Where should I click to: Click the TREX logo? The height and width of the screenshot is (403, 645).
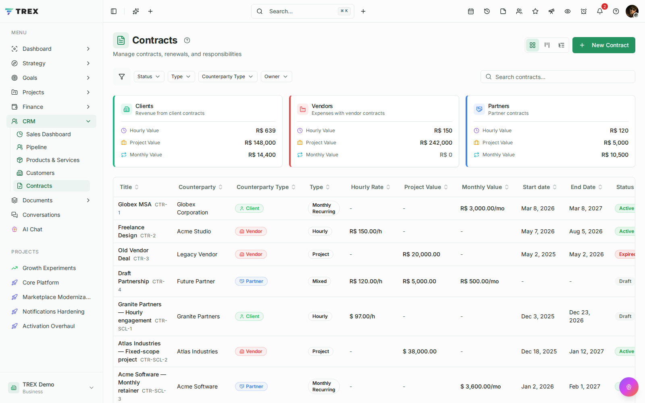pyautogui.click(x=22, y=11)
